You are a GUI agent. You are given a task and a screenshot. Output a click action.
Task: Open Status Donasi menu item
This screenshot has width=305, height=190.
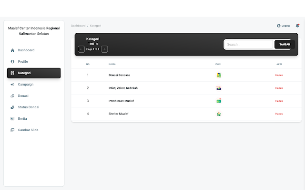tap(34, 107)
